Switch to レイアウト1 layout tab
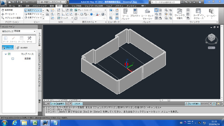Screen dimensions: 224x126 coord(64,100)
